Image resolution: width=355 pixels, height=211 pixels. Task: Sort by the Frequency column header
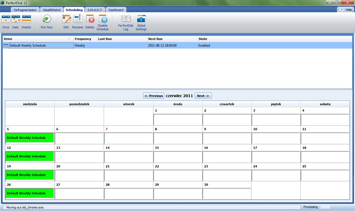click(x=85, y=39)
